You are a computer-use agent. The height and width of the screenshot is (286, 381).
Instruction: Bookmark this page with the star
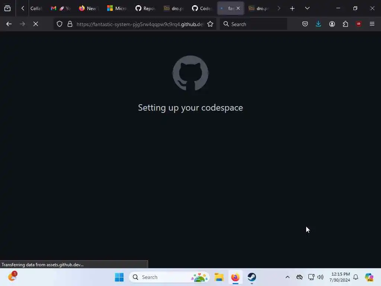click(210, 24)
